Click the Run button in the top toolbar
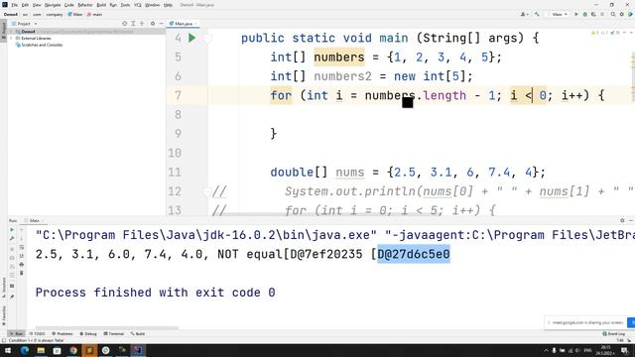Image resolution: width=635 pixels, height=357 pixels. (576, 14)
